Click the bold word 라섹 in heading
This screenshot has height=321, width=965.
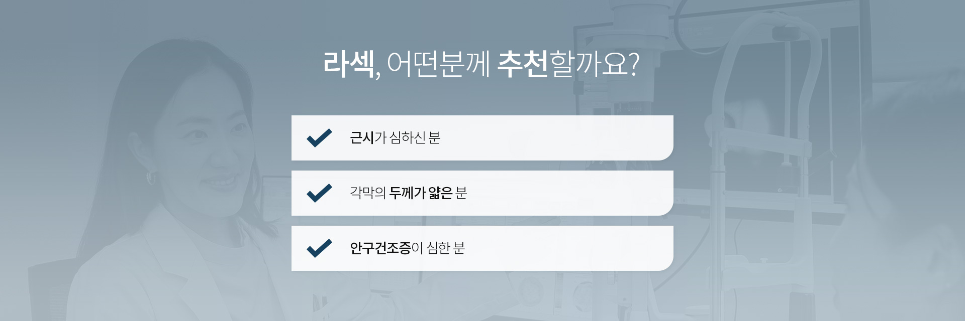point(348,64)
